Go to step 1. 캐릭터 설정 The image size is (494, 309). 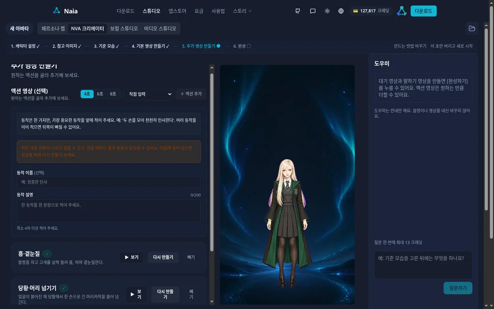(25, 46)
